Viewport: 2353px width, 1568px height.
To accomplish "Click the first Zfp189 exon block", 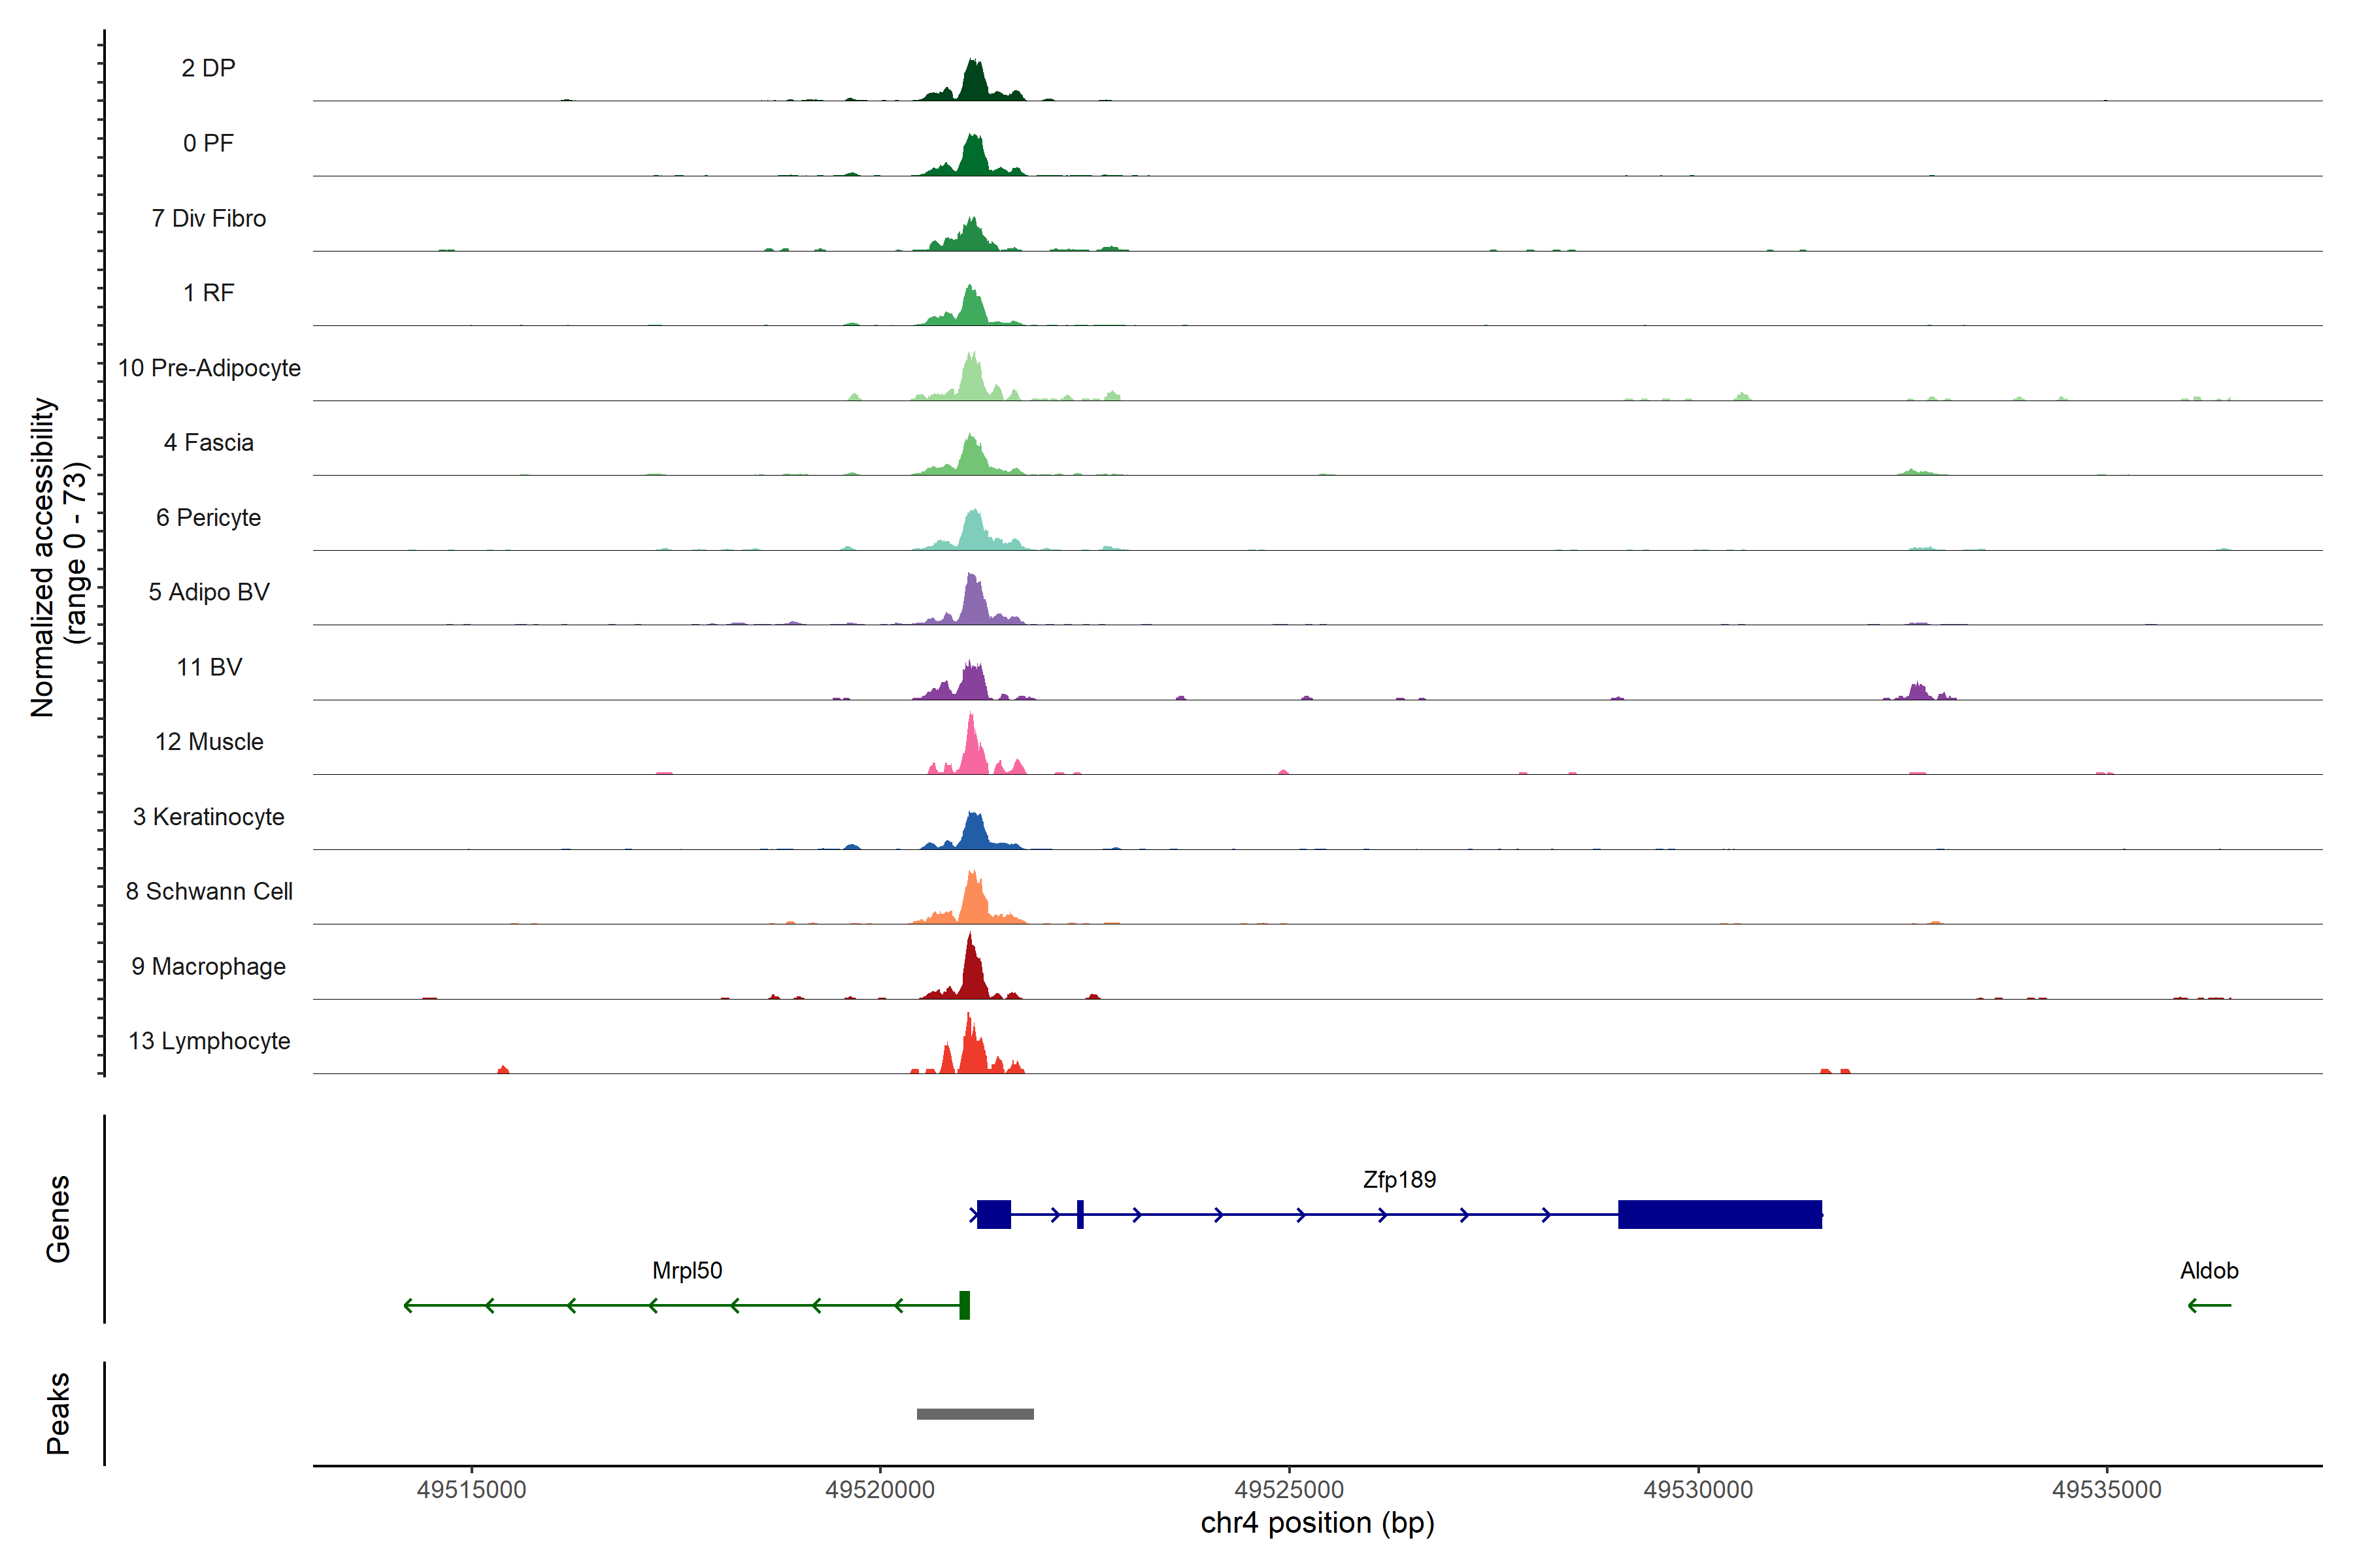I will [x=993, y=1214].
